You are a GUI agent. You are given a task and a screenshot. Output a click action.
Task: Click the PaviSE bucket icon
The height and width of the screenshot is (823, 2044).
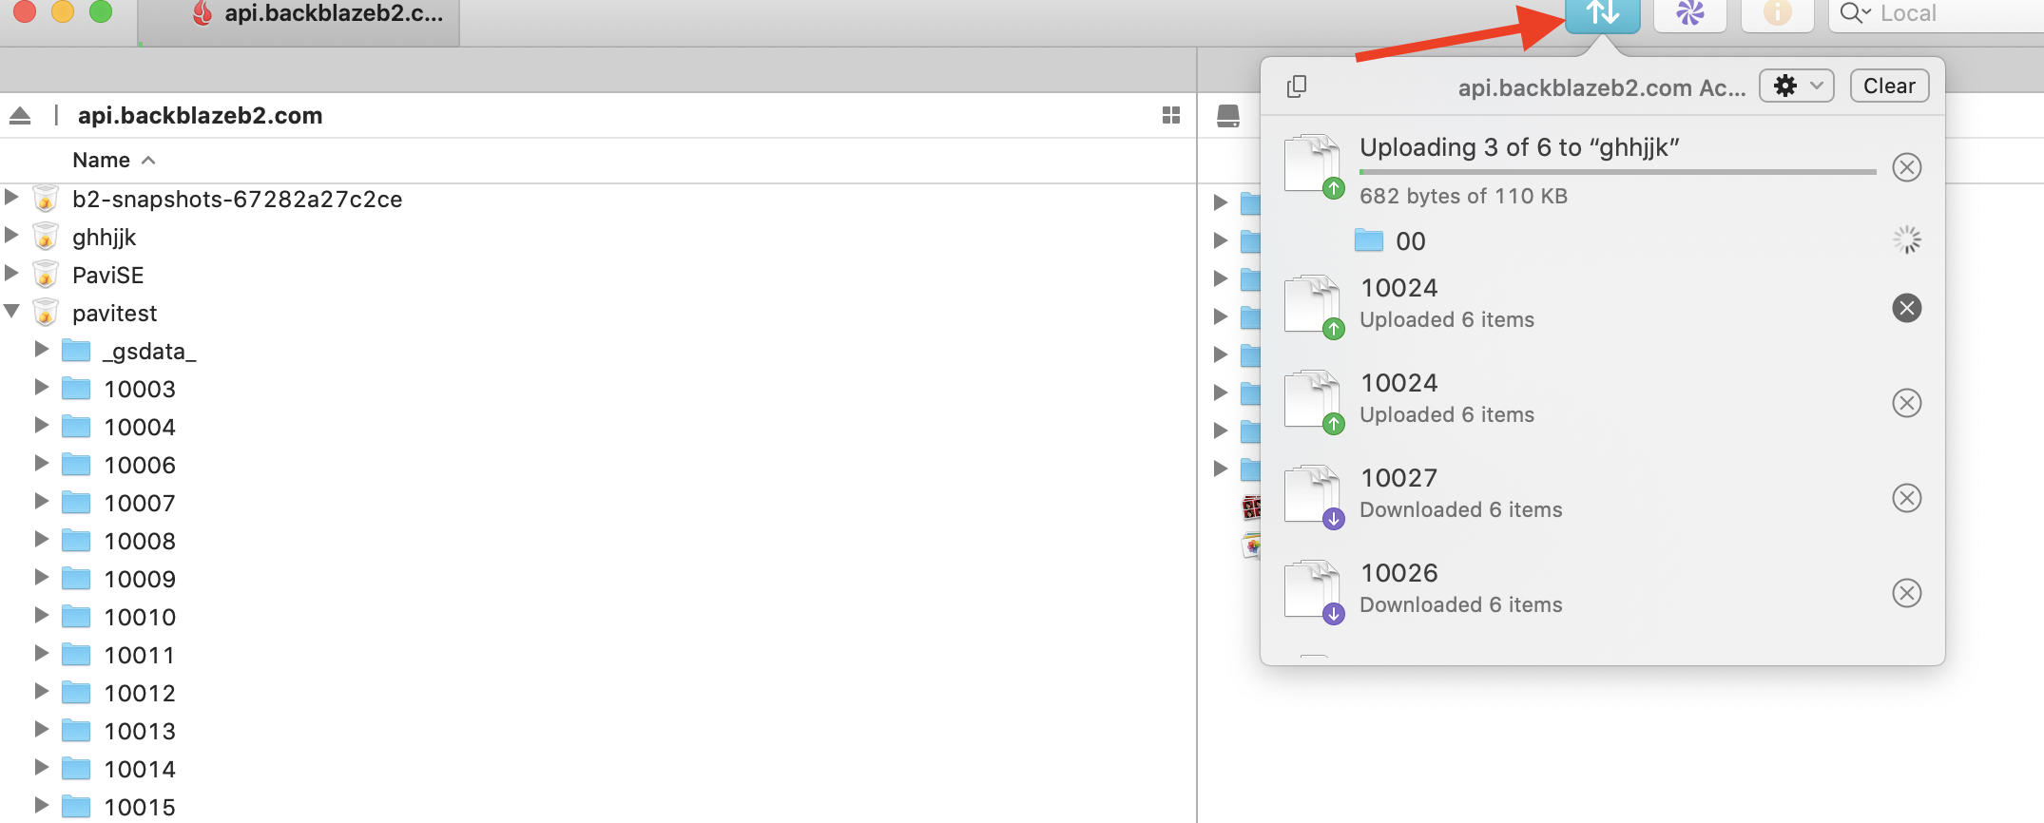[45, 275]
